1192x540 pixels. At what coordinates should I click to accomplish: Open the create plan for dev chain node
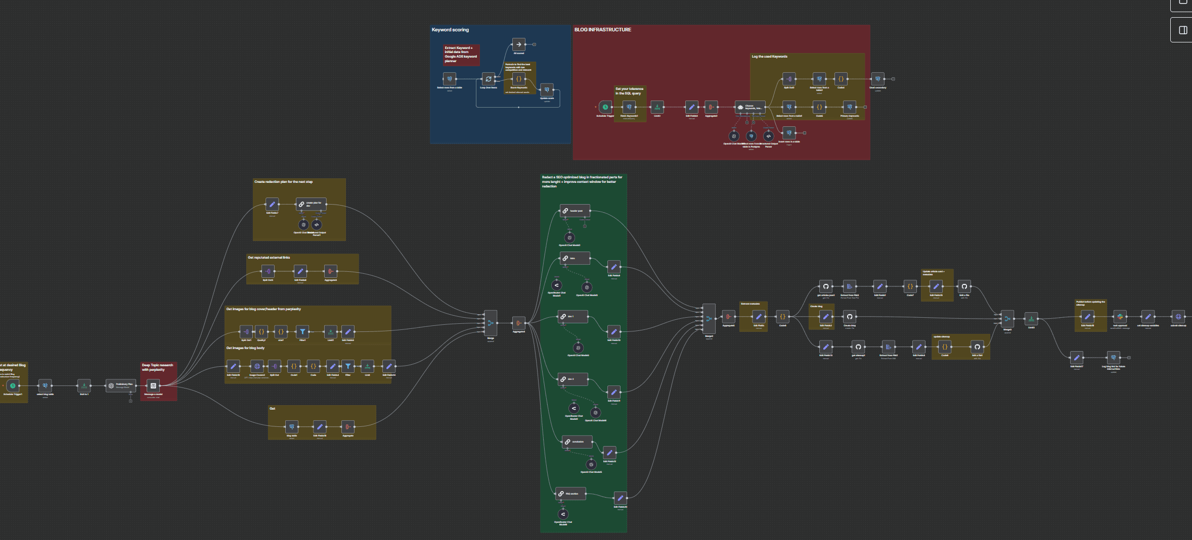(311, 205)
